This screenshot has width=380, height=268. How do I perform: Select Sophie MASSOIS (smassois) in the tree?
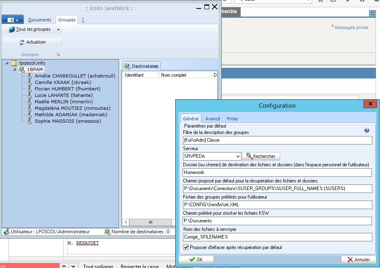click(67, 121)
